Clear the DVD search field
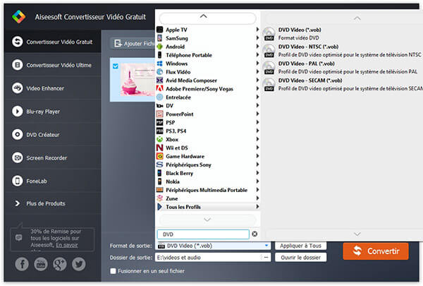 255,234
